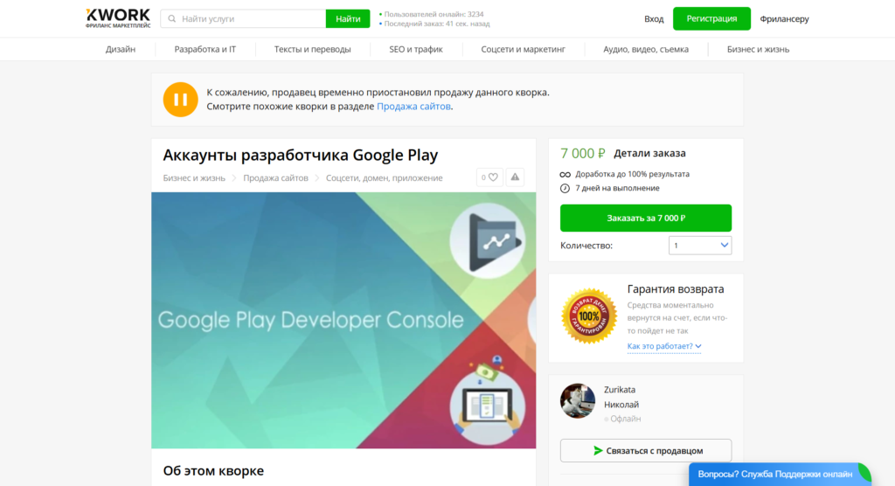Click the orange pause icon in the notice

pos(180,100)
